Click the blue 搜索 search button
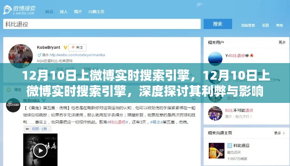 (217, 24)
